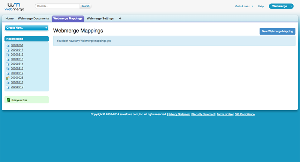Click the New Webmerge Mapping button

click(x=277, y=31)
